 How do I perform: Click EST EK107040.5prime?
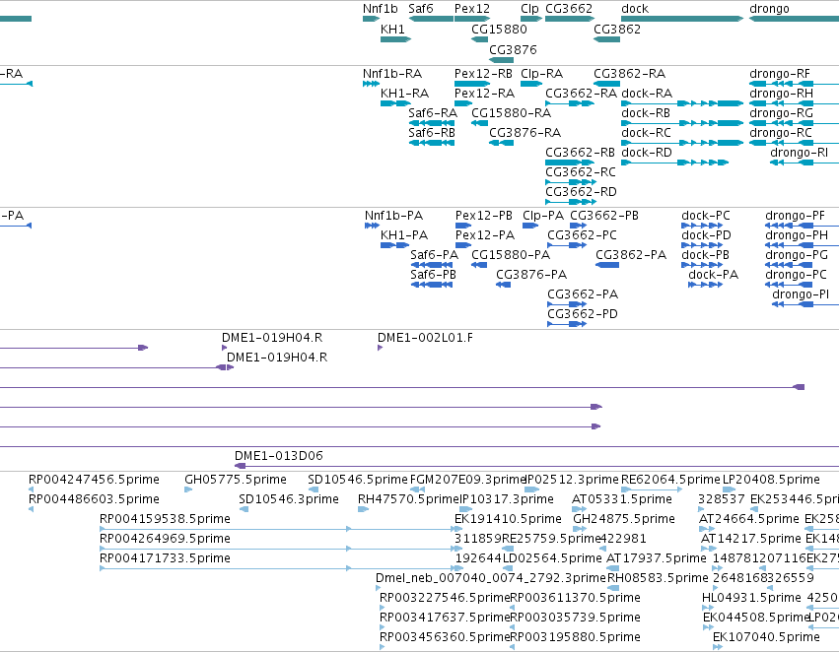[x=766, y=637]
